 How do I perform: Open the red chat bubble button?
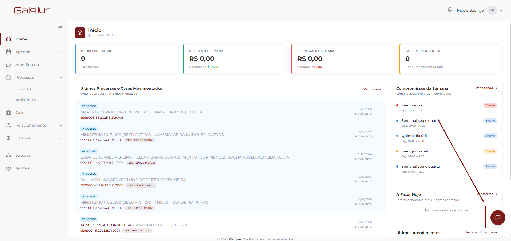click(498, 217)
